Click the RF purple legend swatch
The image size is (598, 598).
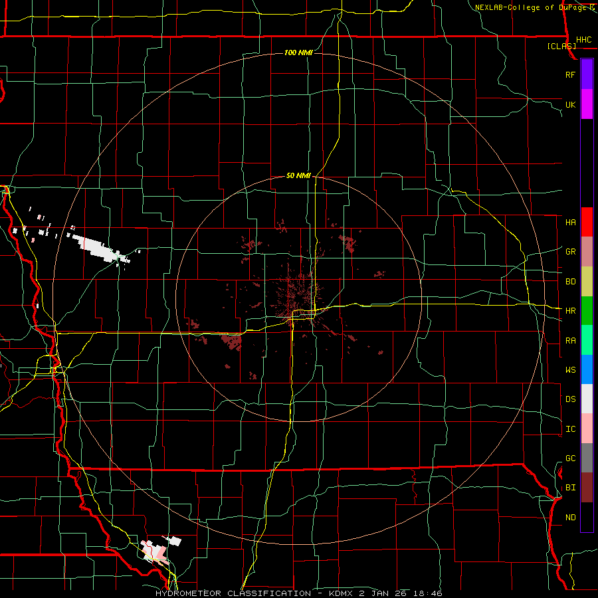click(587, 74)
